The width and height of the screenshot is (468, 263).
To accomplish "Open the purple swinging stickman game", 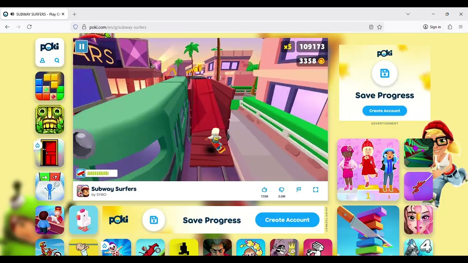I will pyautogui.click(x=419, y=187).
